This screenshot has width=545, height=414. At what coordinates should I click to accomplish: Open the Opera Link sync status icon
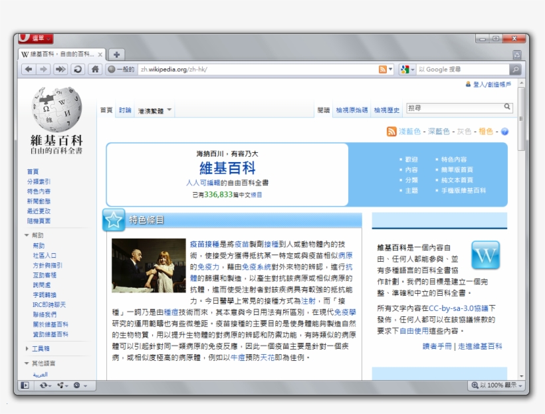click(x=45, y=385)
